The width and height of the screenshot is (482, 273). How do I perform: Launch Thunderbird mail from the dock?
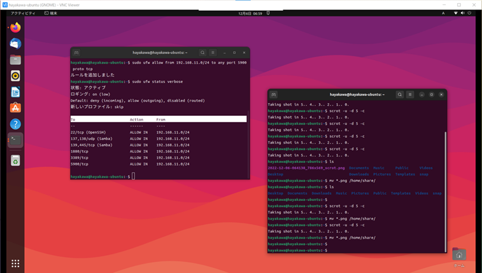coord(15,44)
